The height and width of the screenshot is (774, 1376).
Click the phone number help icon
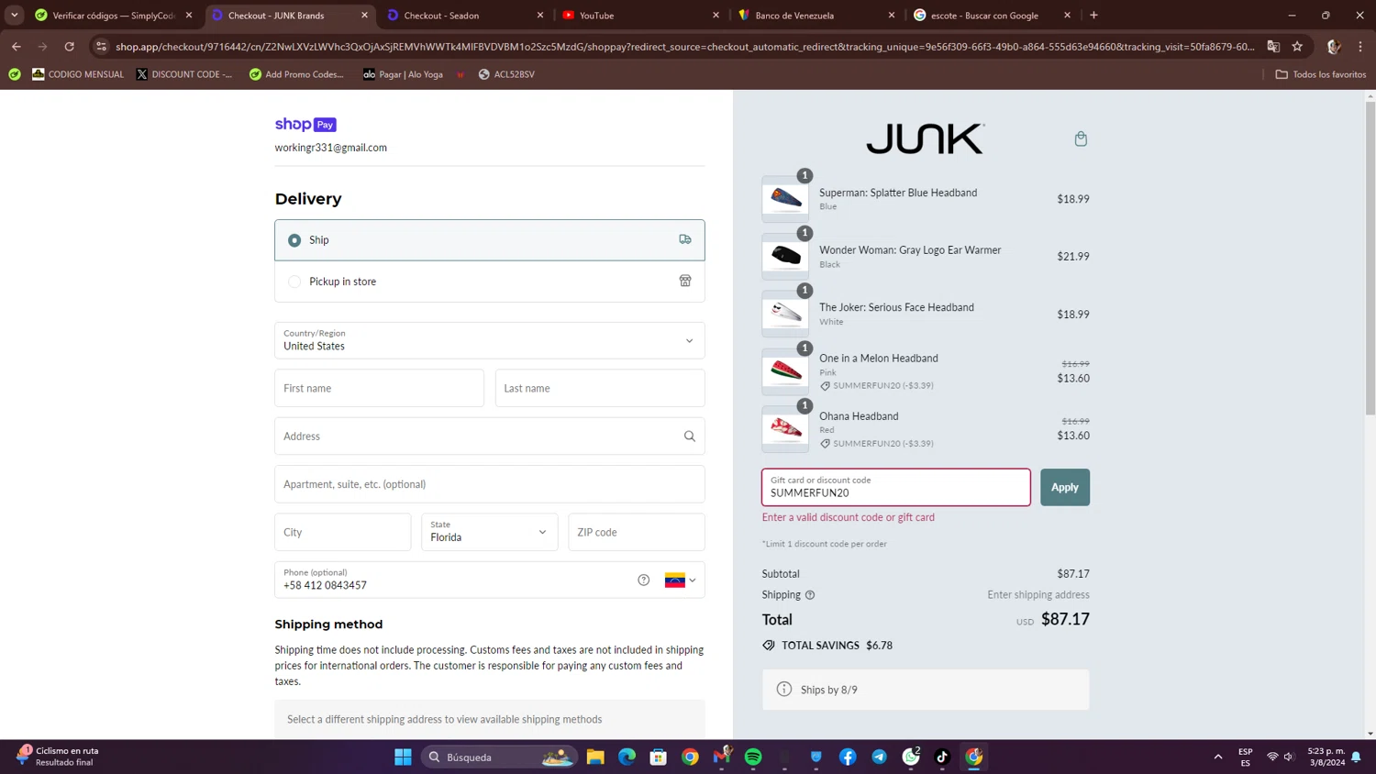coord(644,580)
